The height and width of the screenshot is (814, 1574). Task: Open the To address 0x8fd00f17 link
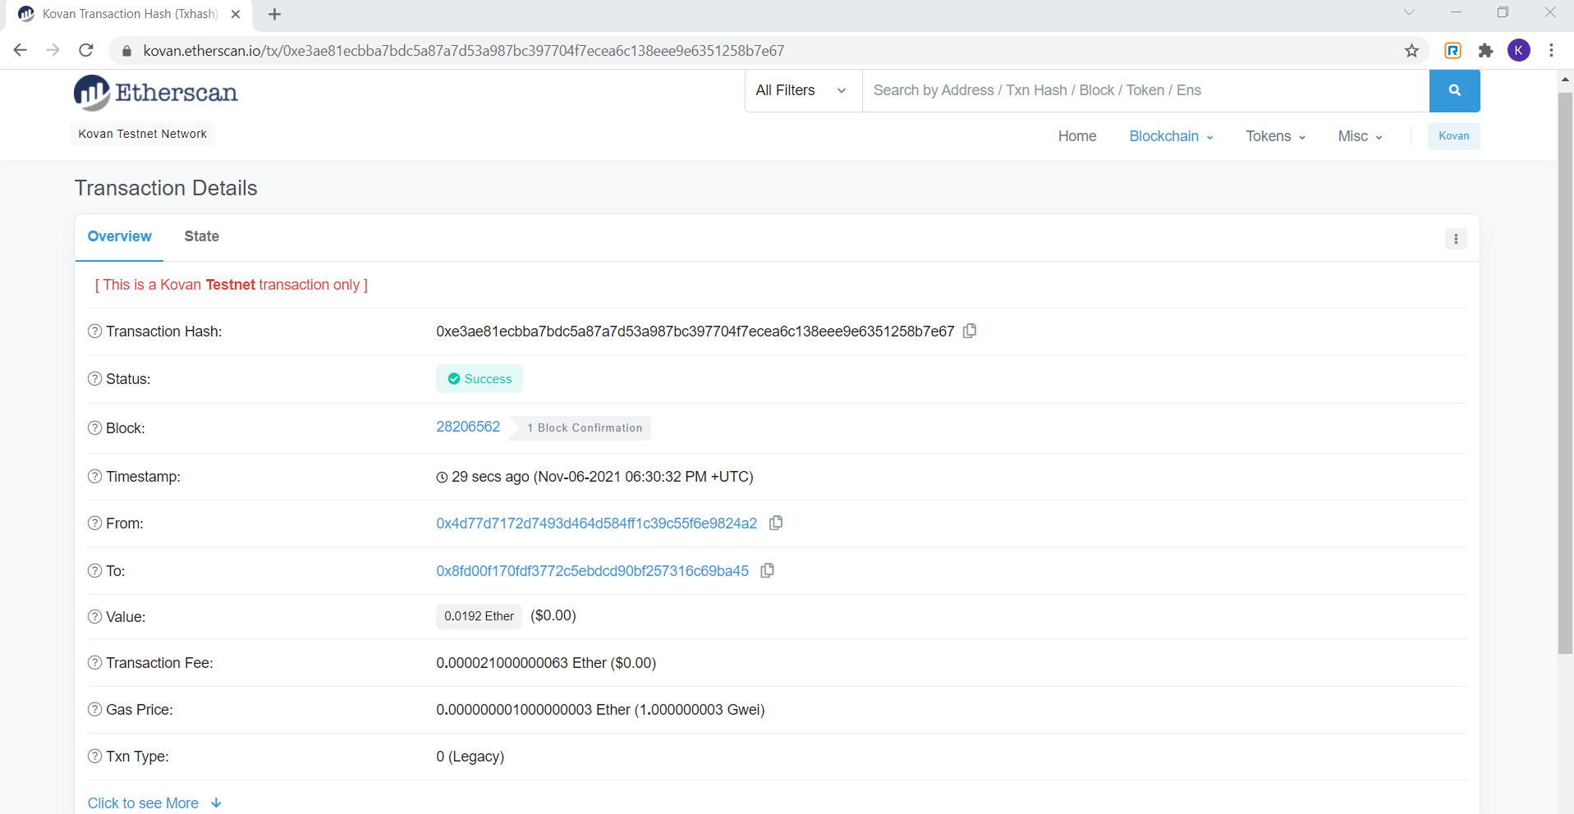tap(593, 571)
